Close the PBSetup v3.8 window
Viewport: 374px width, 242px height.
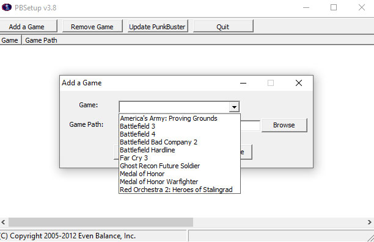(362, 7)
